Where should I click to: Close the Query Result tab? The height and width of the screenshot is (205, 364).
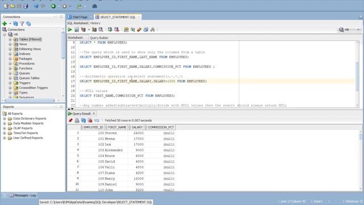tap(94, 113)
